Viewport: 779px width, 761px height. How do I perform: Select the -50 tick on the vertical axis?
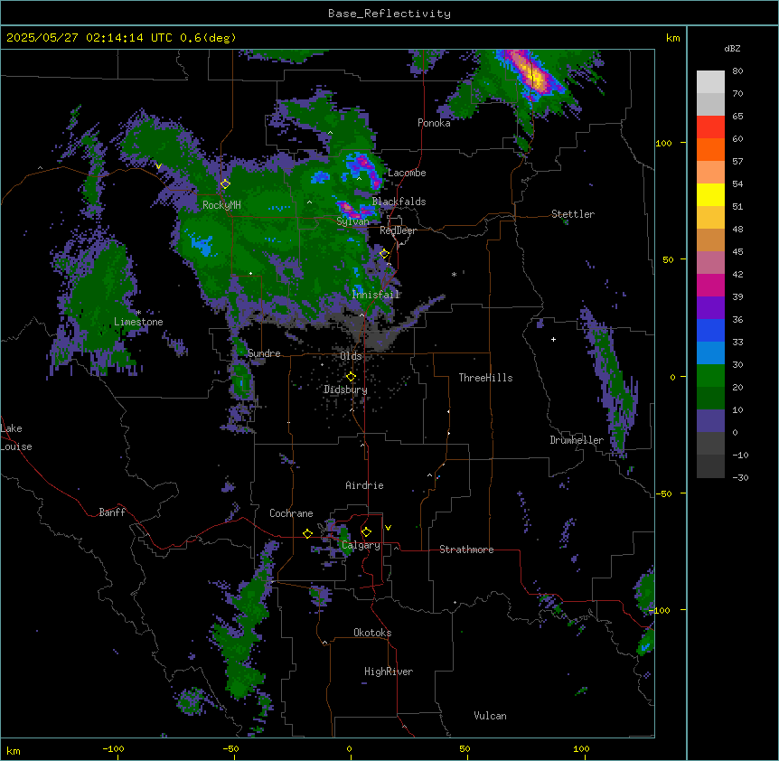pyautogui.click(x=663, y=493)
